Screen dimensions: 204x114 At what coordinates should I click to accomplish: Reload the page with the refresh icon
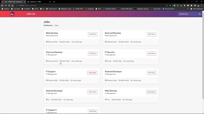pos(9,6)
